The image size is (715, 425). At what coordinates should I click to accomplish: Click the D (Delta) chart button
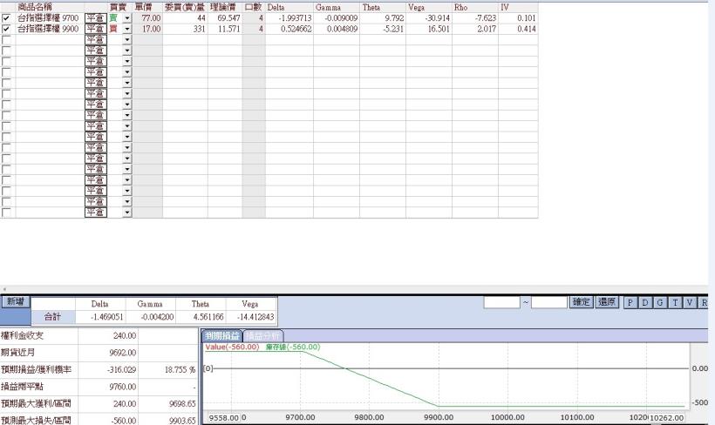pos(646,302)
